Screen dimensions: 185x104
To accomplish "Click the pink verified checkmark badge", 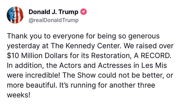I will click(x=84, y=12).
